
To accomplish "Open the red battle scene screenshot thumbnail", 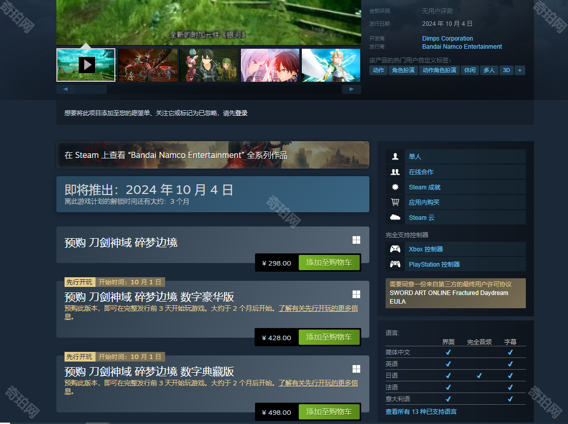I will coord(148,65).
